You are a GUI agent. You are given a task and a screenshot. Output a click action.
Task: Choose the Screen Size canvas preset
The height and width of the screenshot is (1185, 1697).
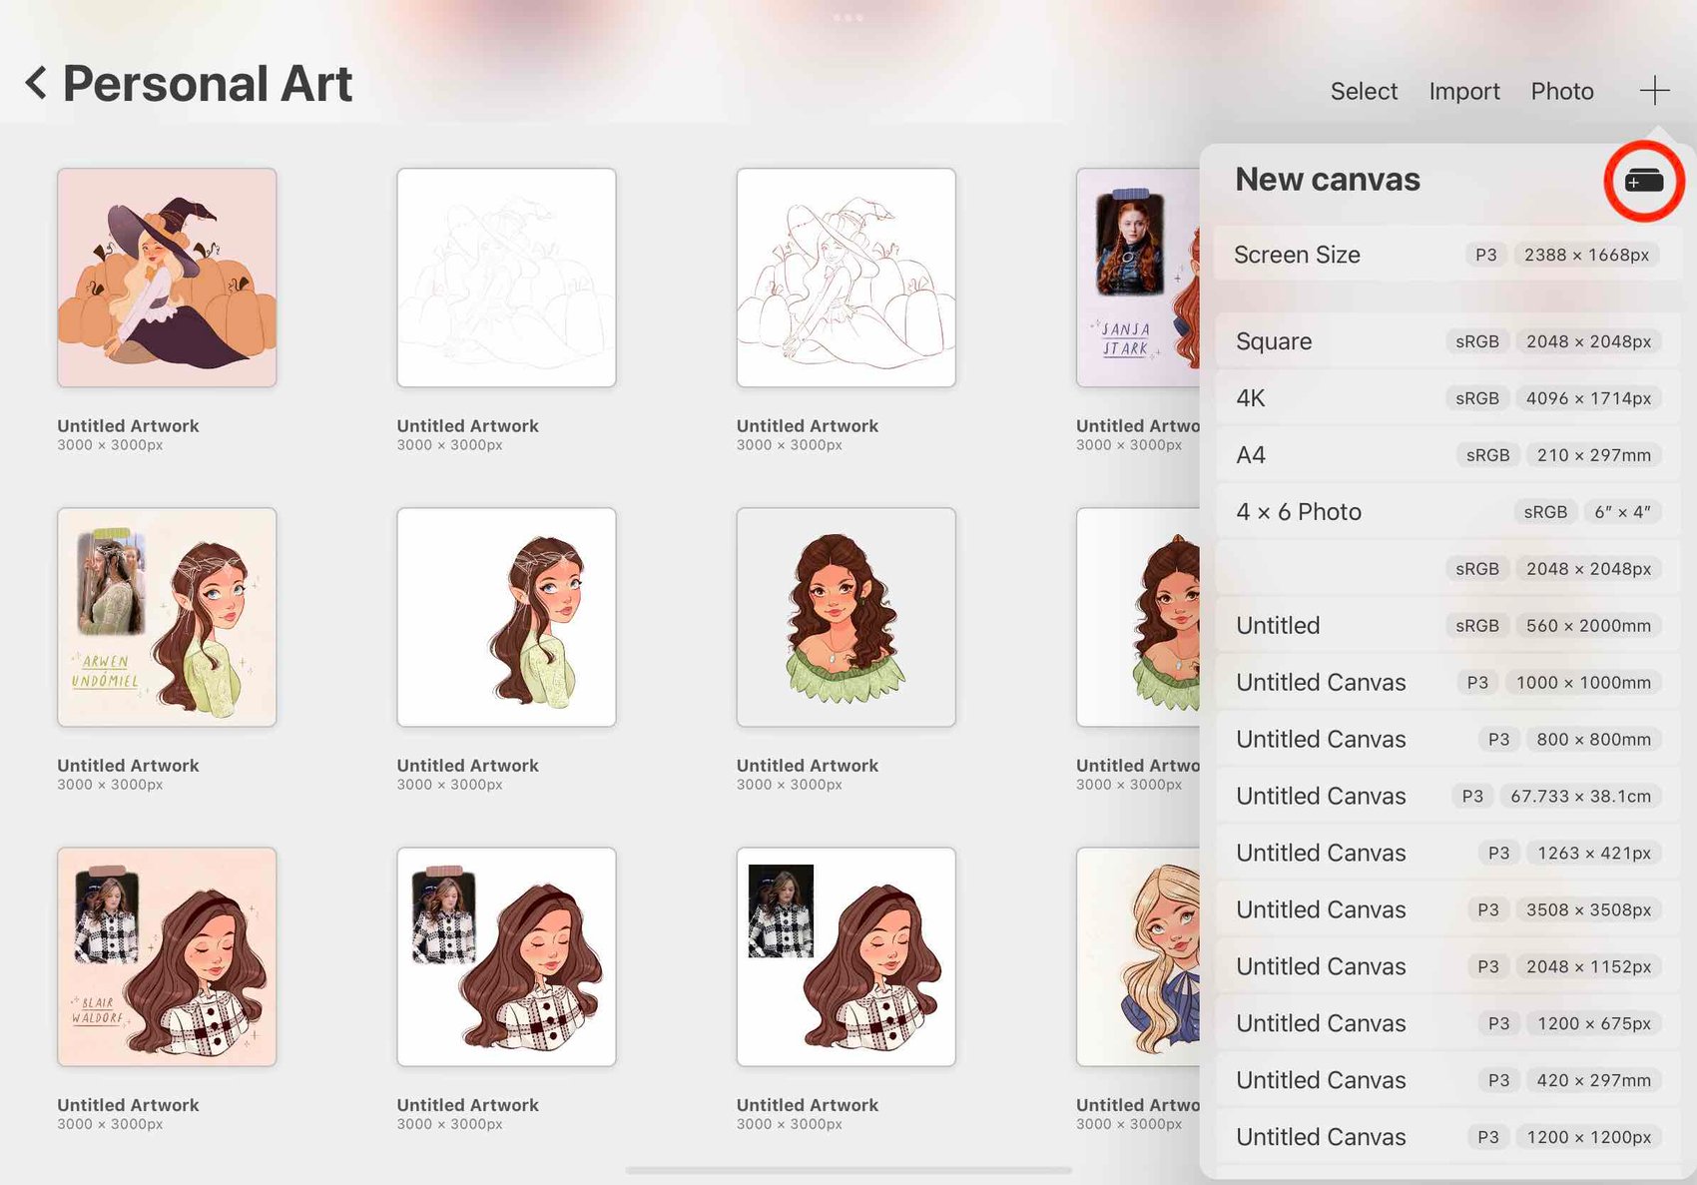[x=1447, y=255]
